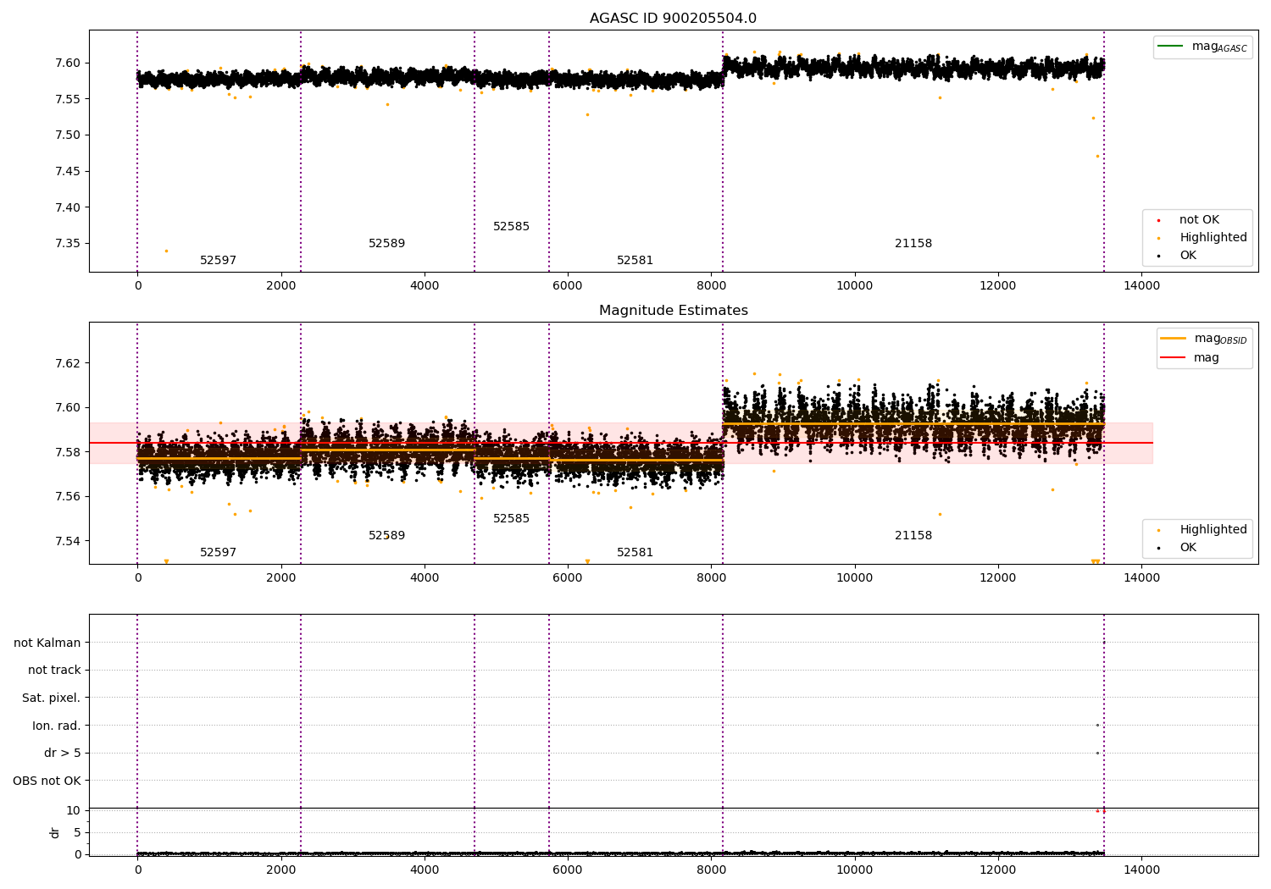Click obsid label 52597 in the top plot
The image size is (1271, 889).
pyautogui.click(x=218, y=261)
